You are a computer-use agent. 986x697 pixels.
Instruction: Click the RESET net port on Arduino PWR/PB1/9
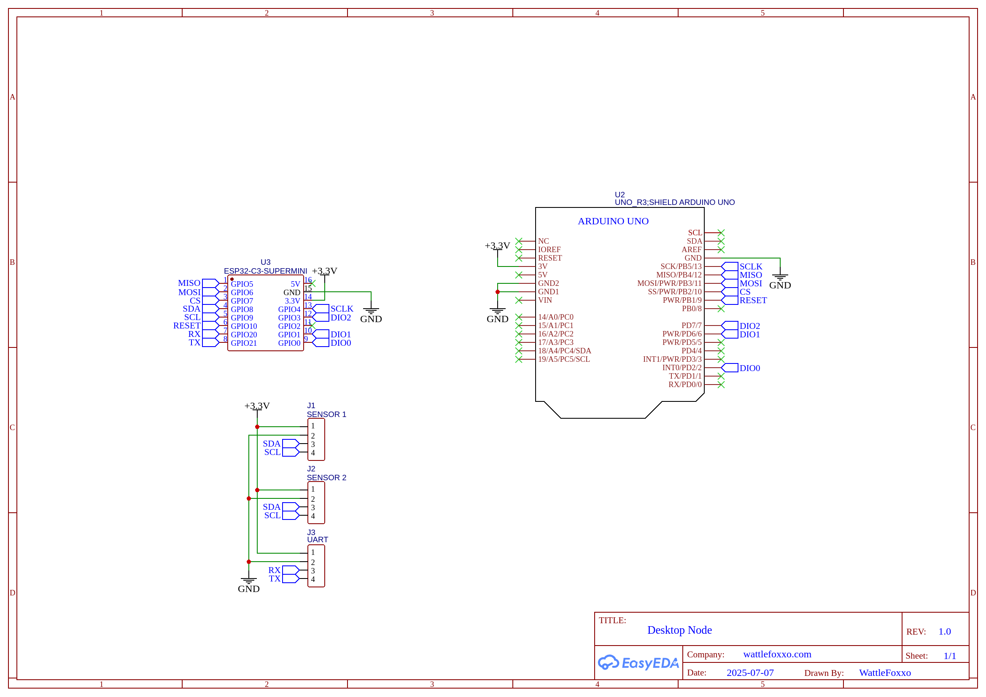tap(730, 300)
